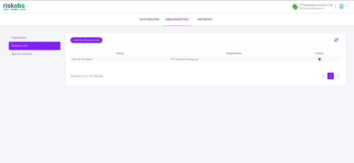Viewport: 354px width, 163px height.
Task: Select the Organization tab
Action: tap(177, 19)
